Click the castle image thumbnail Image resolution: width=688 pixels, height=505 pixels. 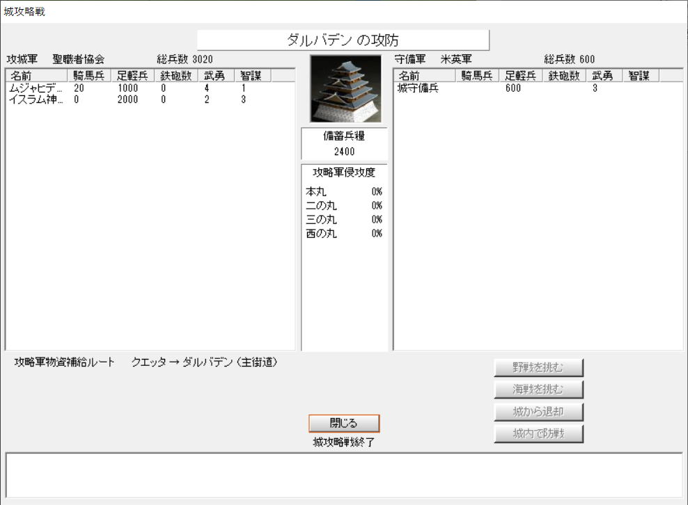coord(345,89)
